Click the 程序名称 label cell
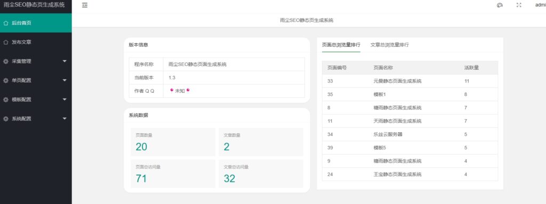The height and width of the screenshot is (204, 546). [146, 64]
